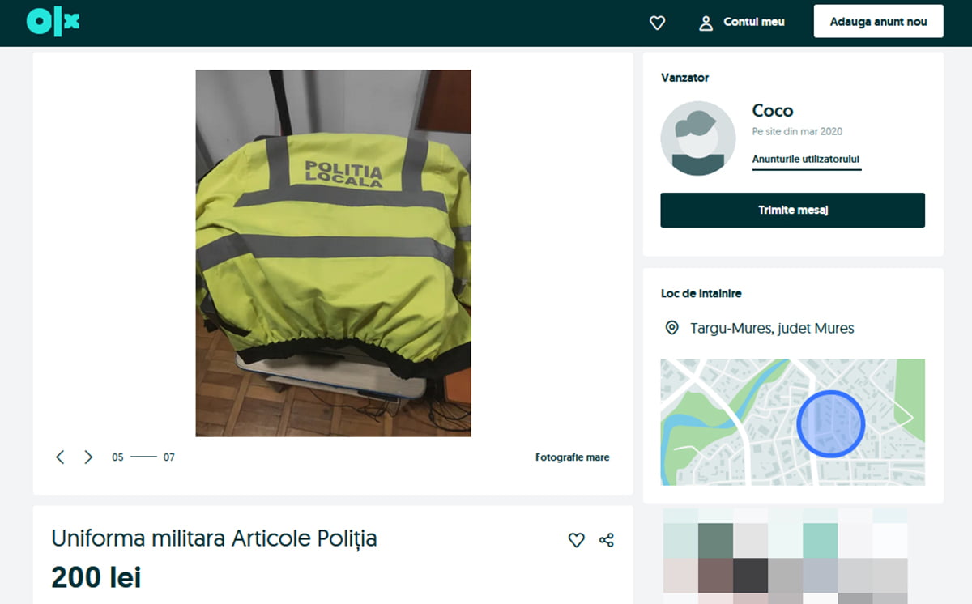Open favorites via the header heart icon
972x604 pixels.
(657, 23)
